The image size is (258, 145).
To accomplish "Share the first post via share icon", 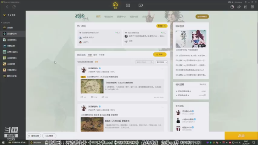I will point(81,97).
